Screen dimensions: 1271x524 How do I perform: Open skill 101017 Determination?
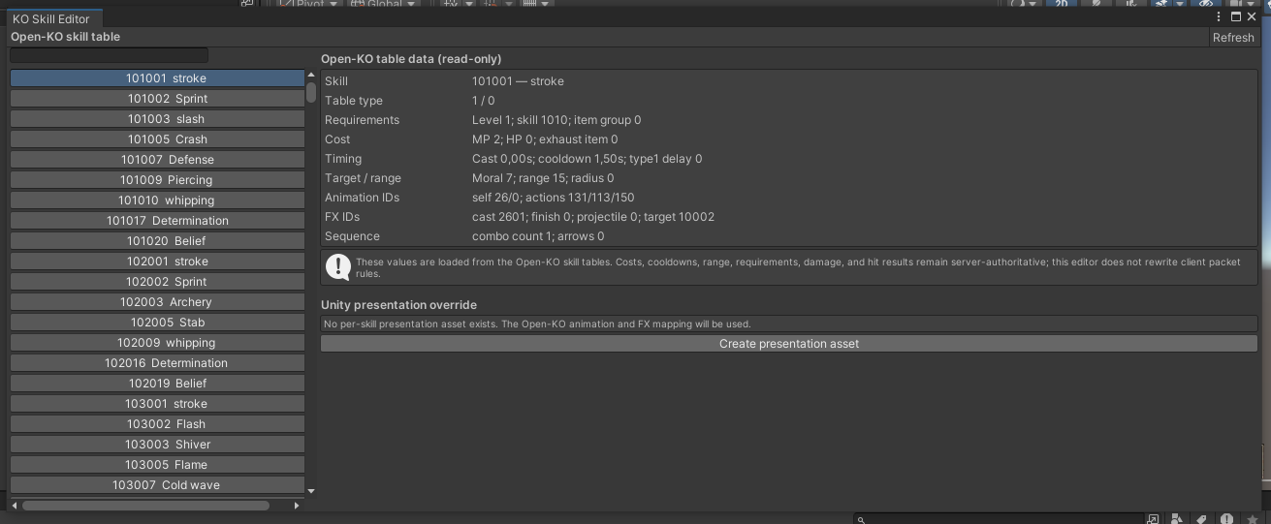pos(157,221)
